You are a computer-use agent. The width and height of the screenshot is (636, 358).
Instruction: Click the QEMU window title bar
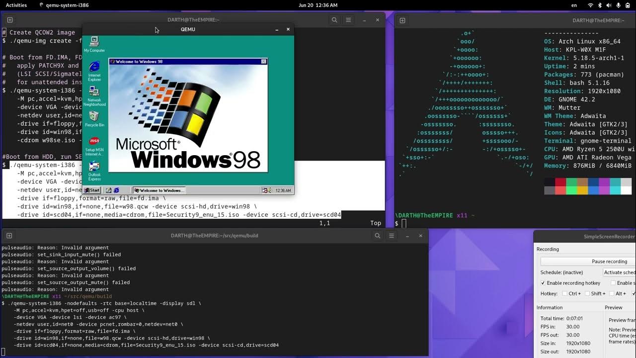pyautogui.click(x=188, y=29)
